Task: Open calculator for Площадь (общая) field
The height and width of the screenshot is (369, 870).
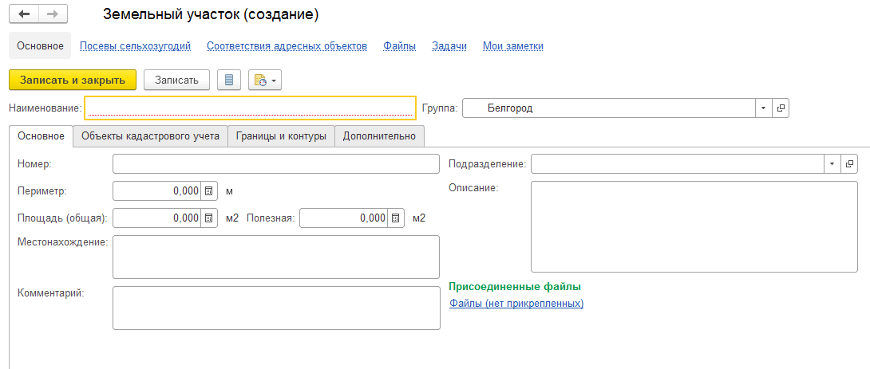Action: pos(209,218)
